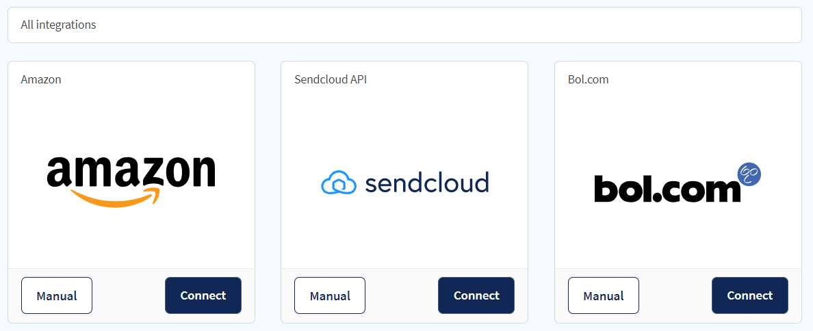
Task: Select the Sendcloud API card title label
Action: point(331,80)
